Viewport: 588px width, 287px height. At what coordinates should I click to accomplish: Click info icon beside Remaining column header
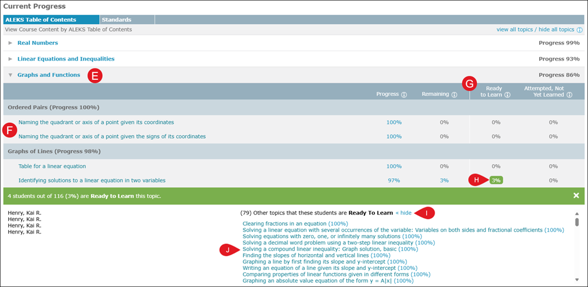[455, 95]
